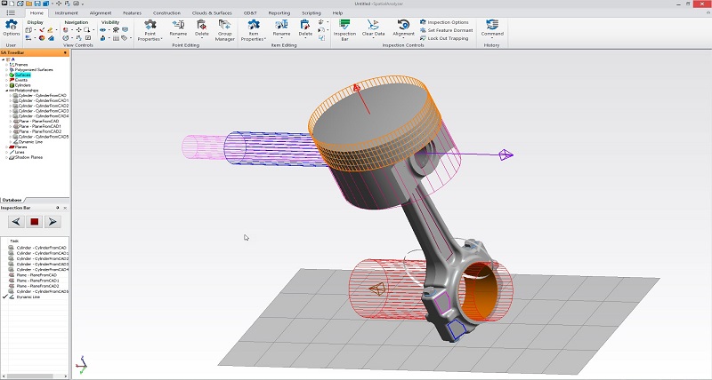This screenshot has width=712, height=380.
Task: Close the Inspection Bar panel
Action: [x=65, y=208]
